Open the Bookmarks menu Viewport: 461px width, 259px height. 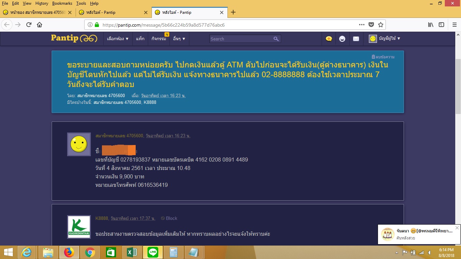click(x=62, y=3)
